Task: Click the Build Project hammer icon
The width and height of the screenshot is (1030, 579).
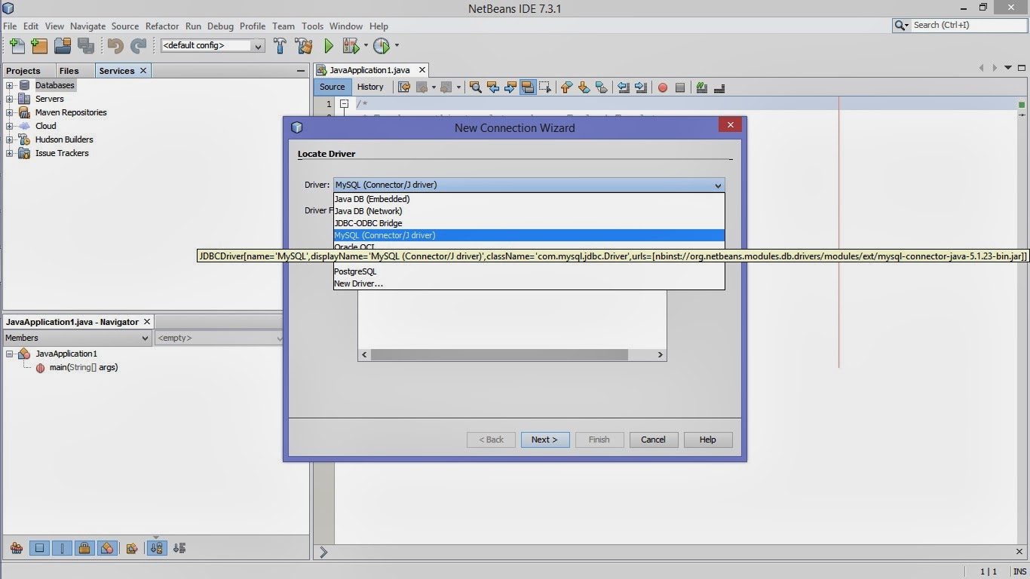Action: coord(280,46)
